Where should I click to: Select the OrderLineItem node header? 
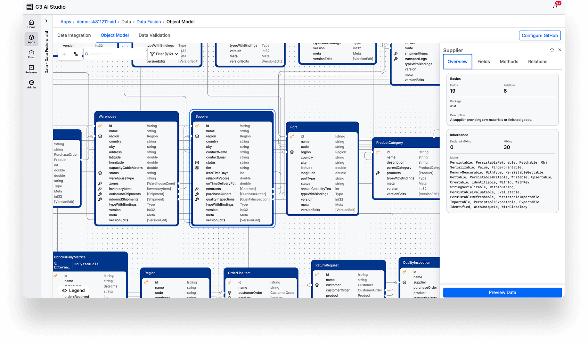point(261,273)
